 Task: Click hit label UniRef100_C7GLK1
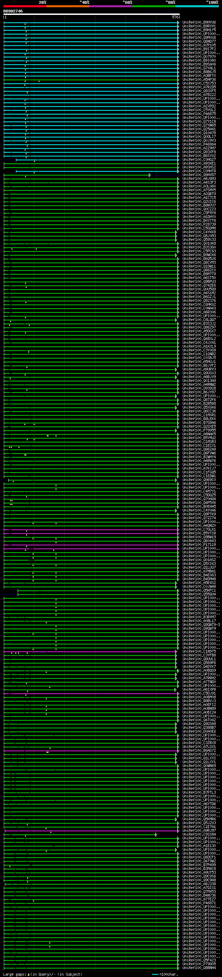point(199,530)
